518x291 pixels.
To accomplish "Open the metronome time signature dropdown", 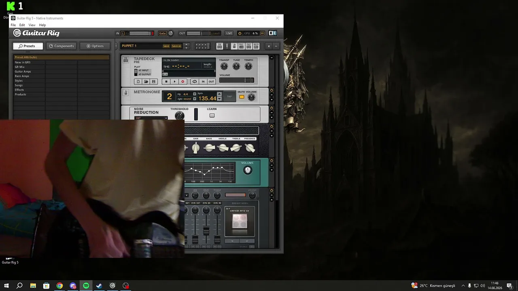I will (195, 94).
